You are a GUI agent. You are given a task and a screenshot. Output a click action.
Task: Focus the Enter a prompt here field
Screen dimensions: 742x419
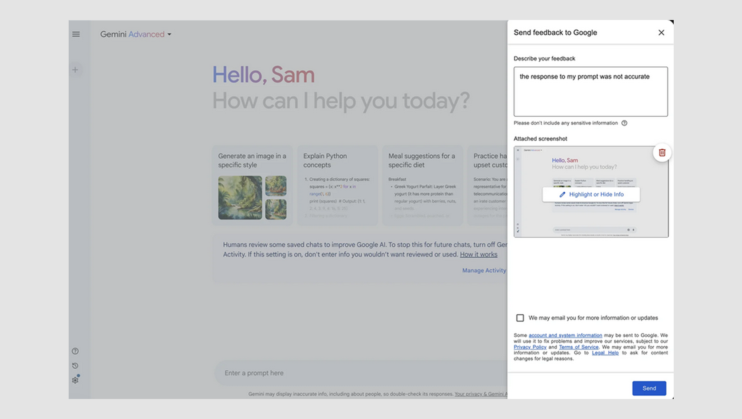click(360, 373)
